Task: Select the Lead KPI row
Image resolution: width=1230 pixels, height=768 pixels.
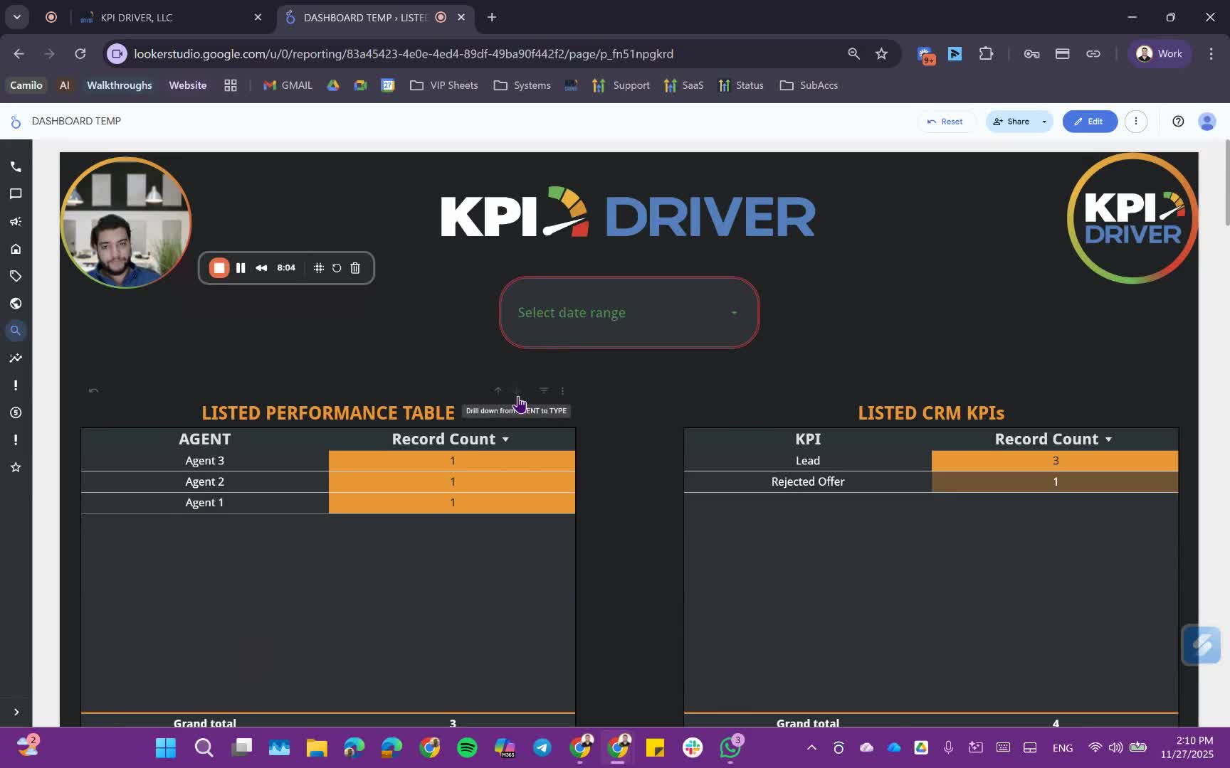Action: (931, 461)
